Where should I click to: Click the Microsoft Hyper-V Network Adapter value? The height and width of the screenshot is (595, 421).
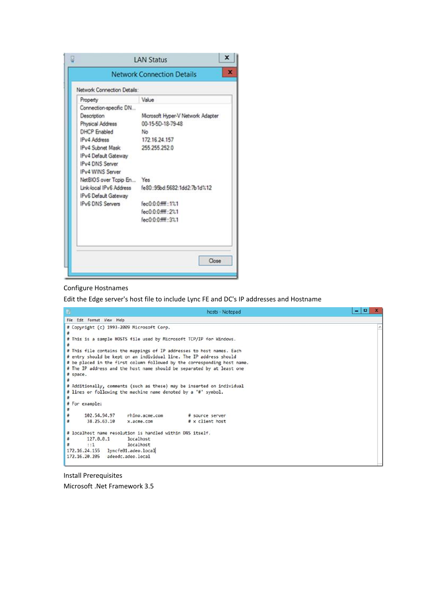180,116
